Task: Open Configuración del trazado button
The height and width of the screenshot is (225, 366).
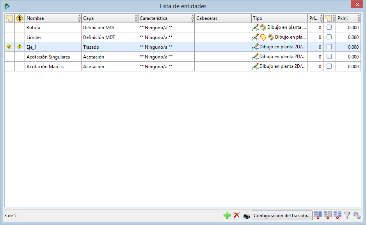Action: tap(282, 215)
